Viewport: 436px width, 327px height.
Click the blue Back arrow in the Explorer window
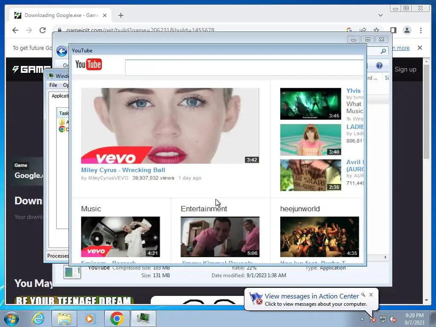pyautogui.click(x=62, y=52)
